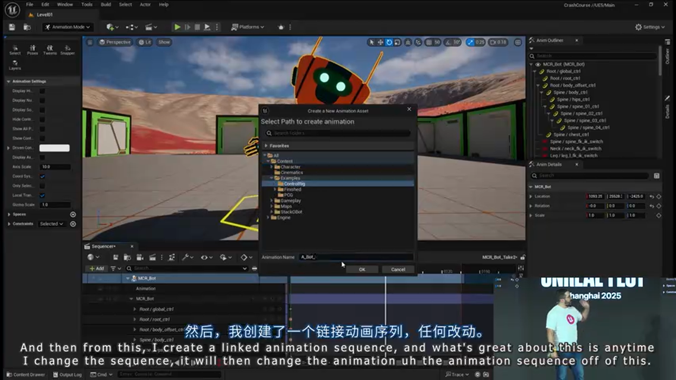676x380 pixels.
Task: Collapse the MCR_Bot track in Sequencer
Action: [128, 278]
